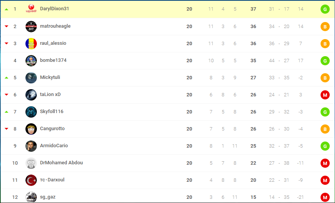335x203 pixels.
Task: Open Mickytuli's profile name link
Action: (50, 77)
